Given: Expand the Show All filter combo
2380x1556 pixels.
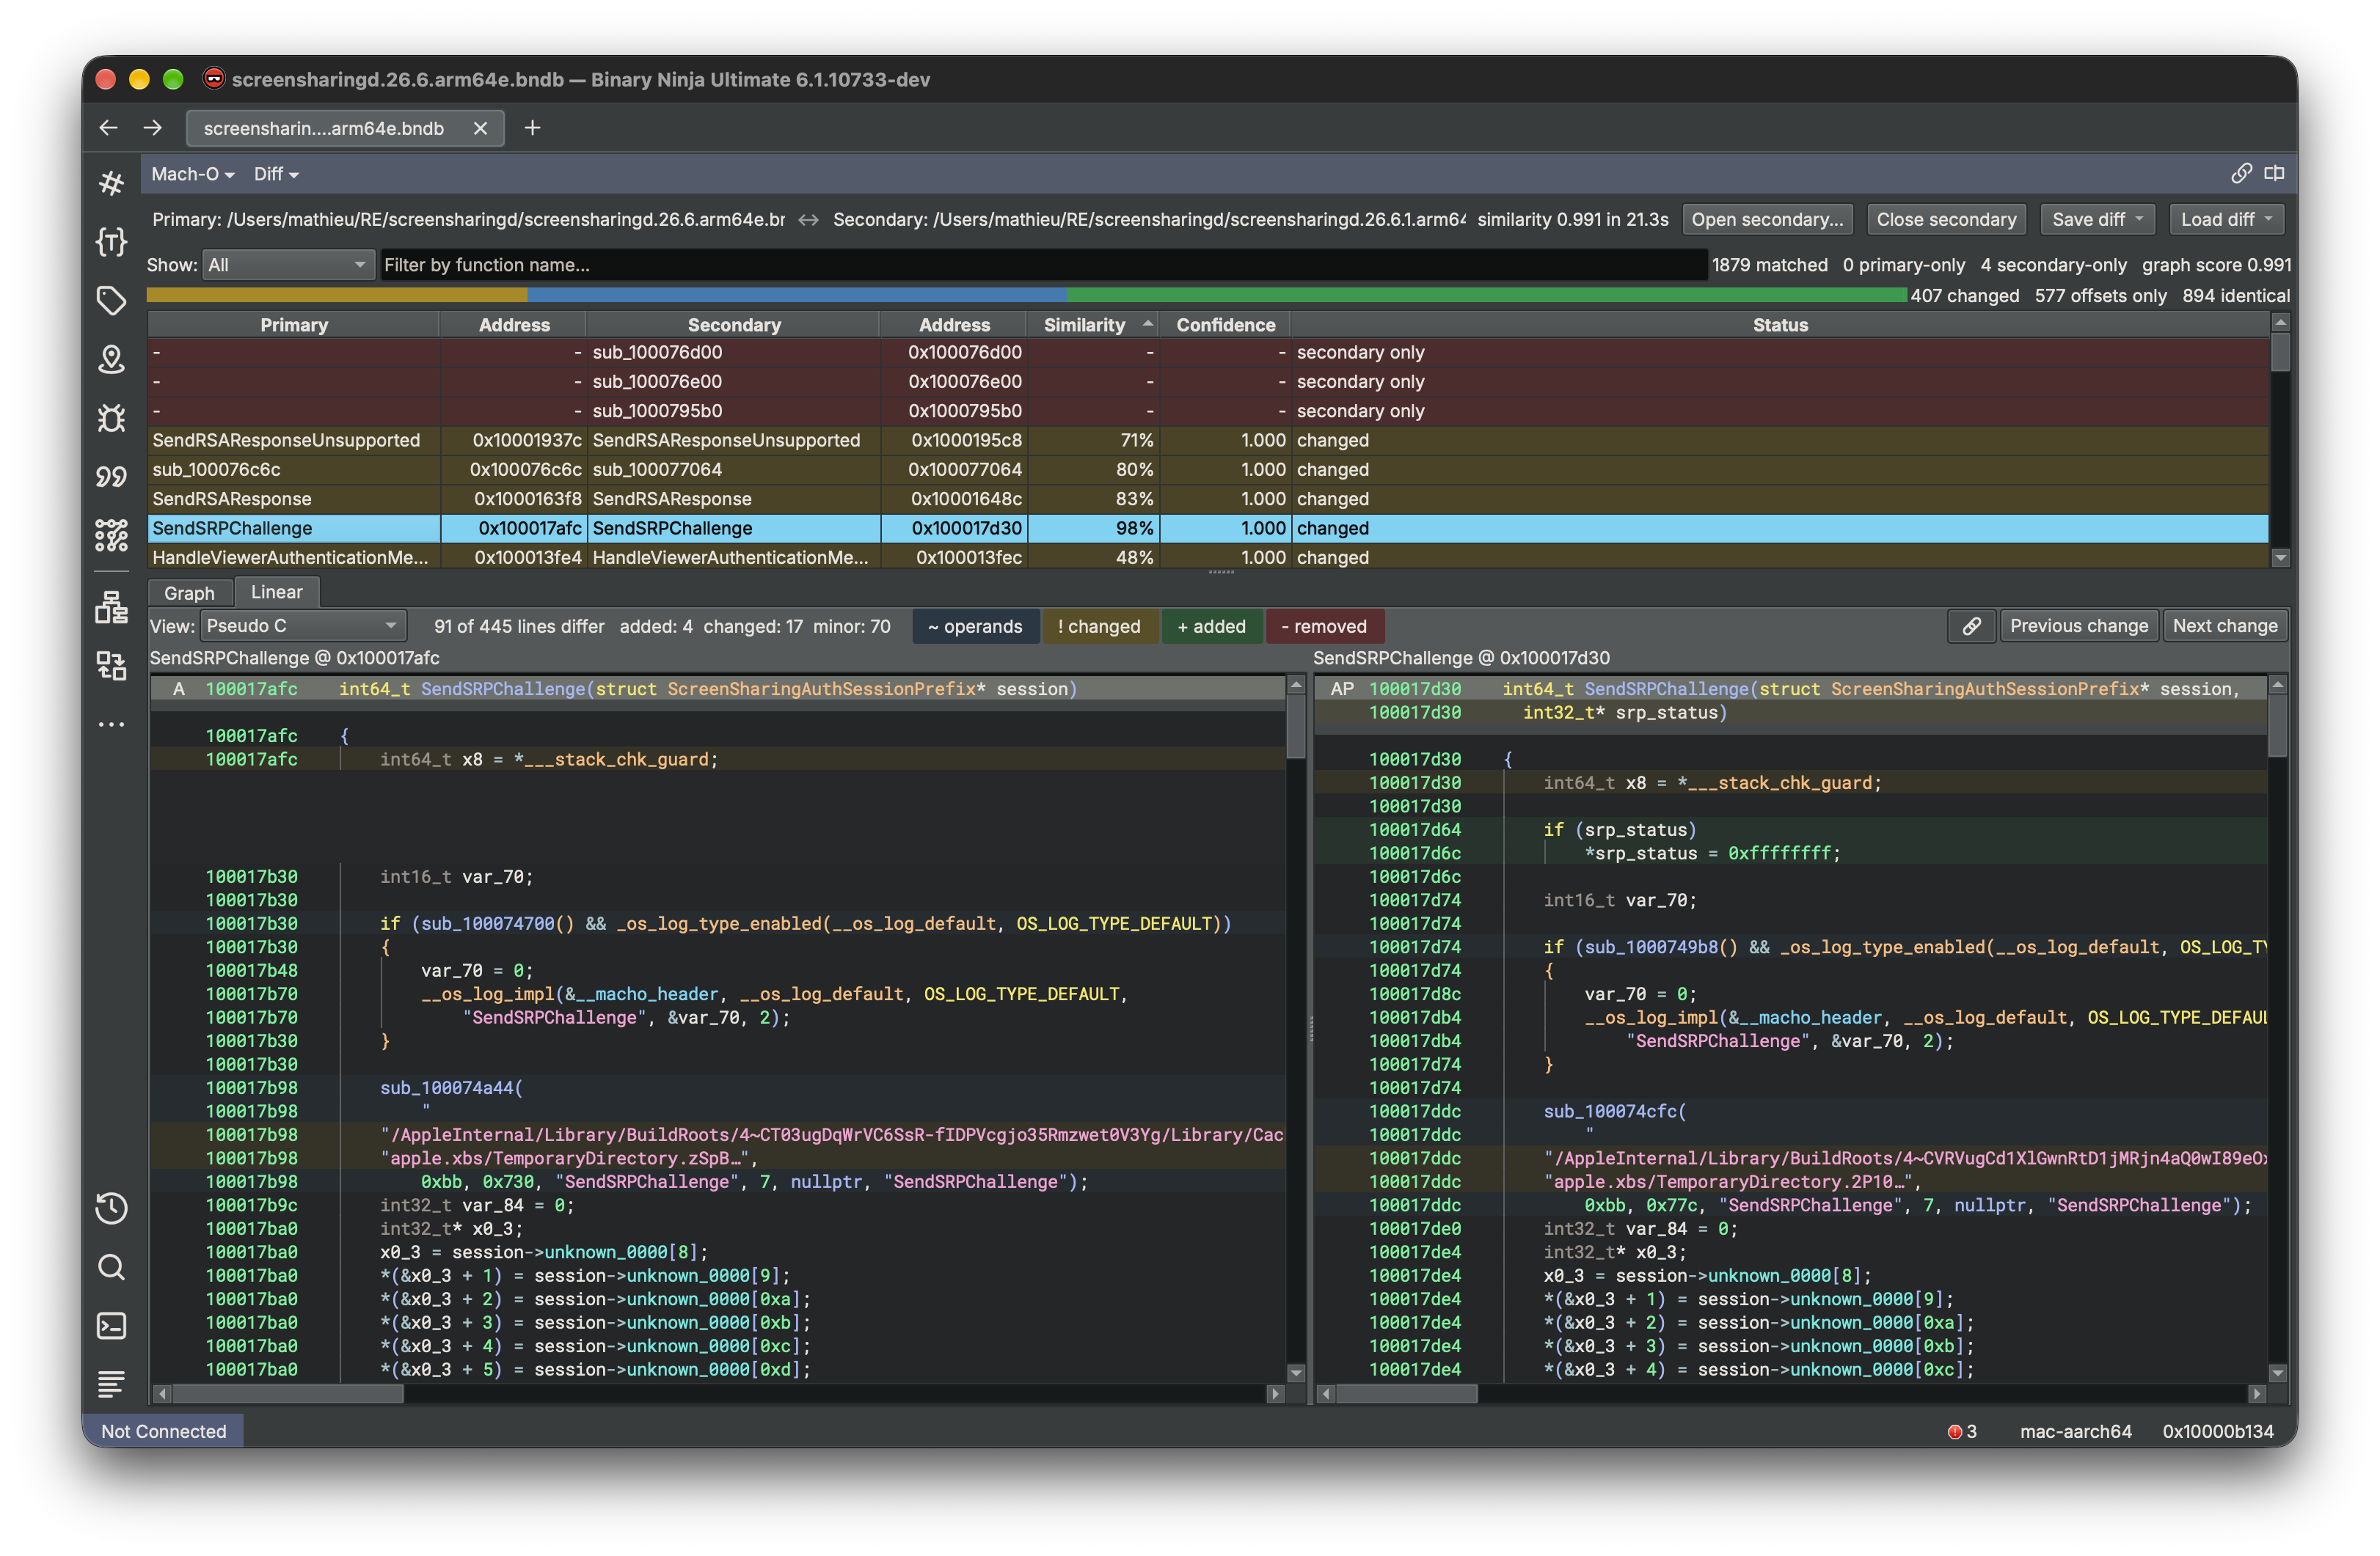Looking at the screenshot, I should coord(288,265).
